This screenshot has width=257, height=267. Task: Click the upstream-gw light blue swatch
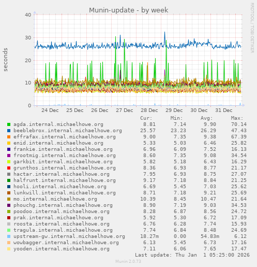coord(9,236)
